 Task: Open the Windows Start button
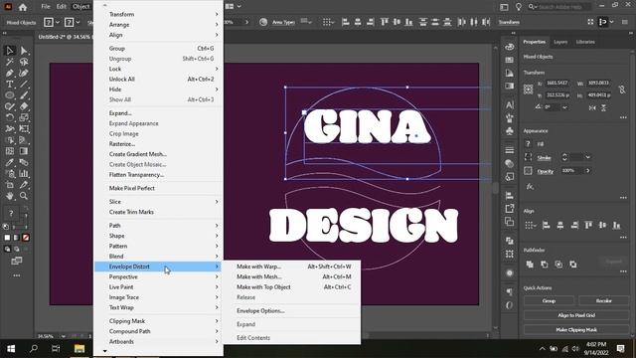(11, 349)
